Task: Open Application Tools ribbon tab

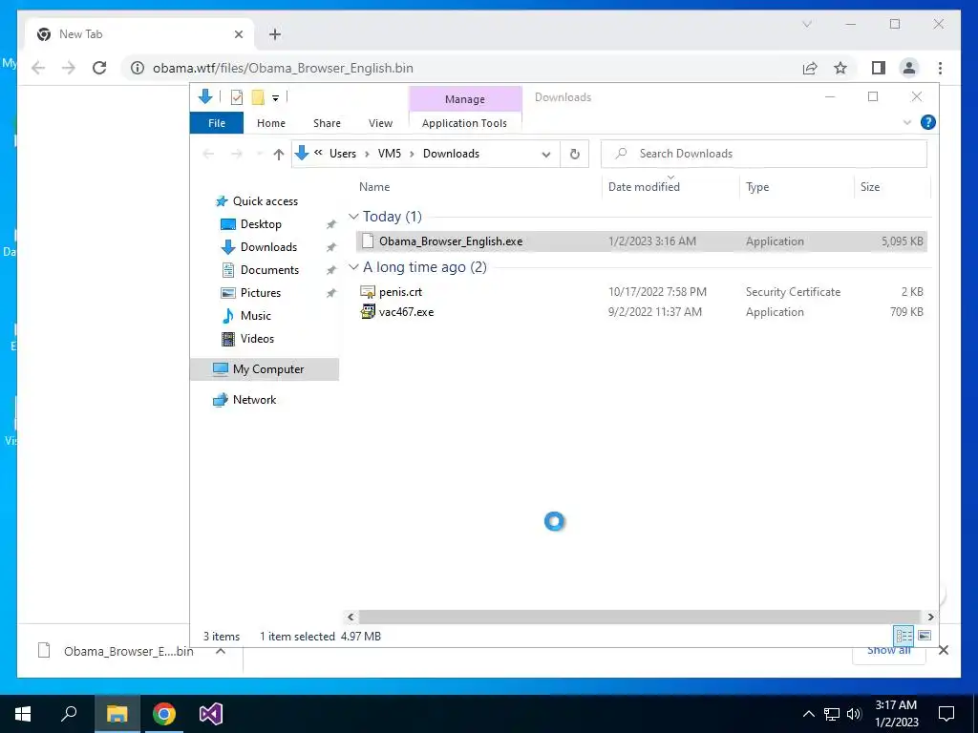Action: [x=465, y=123]
